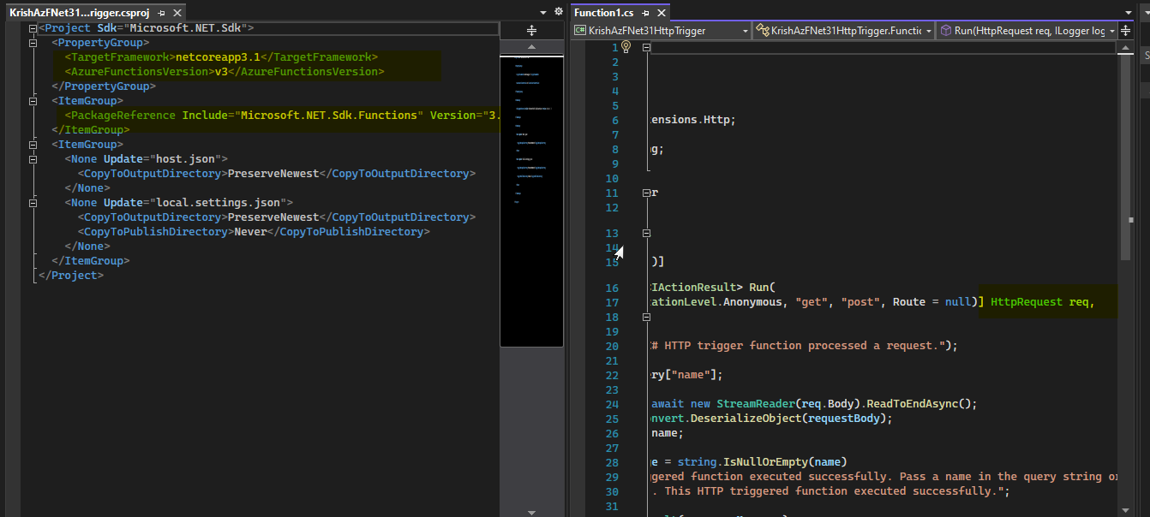
Task: Click HttpRequest req parameter on line 17
Action: 1043,302
